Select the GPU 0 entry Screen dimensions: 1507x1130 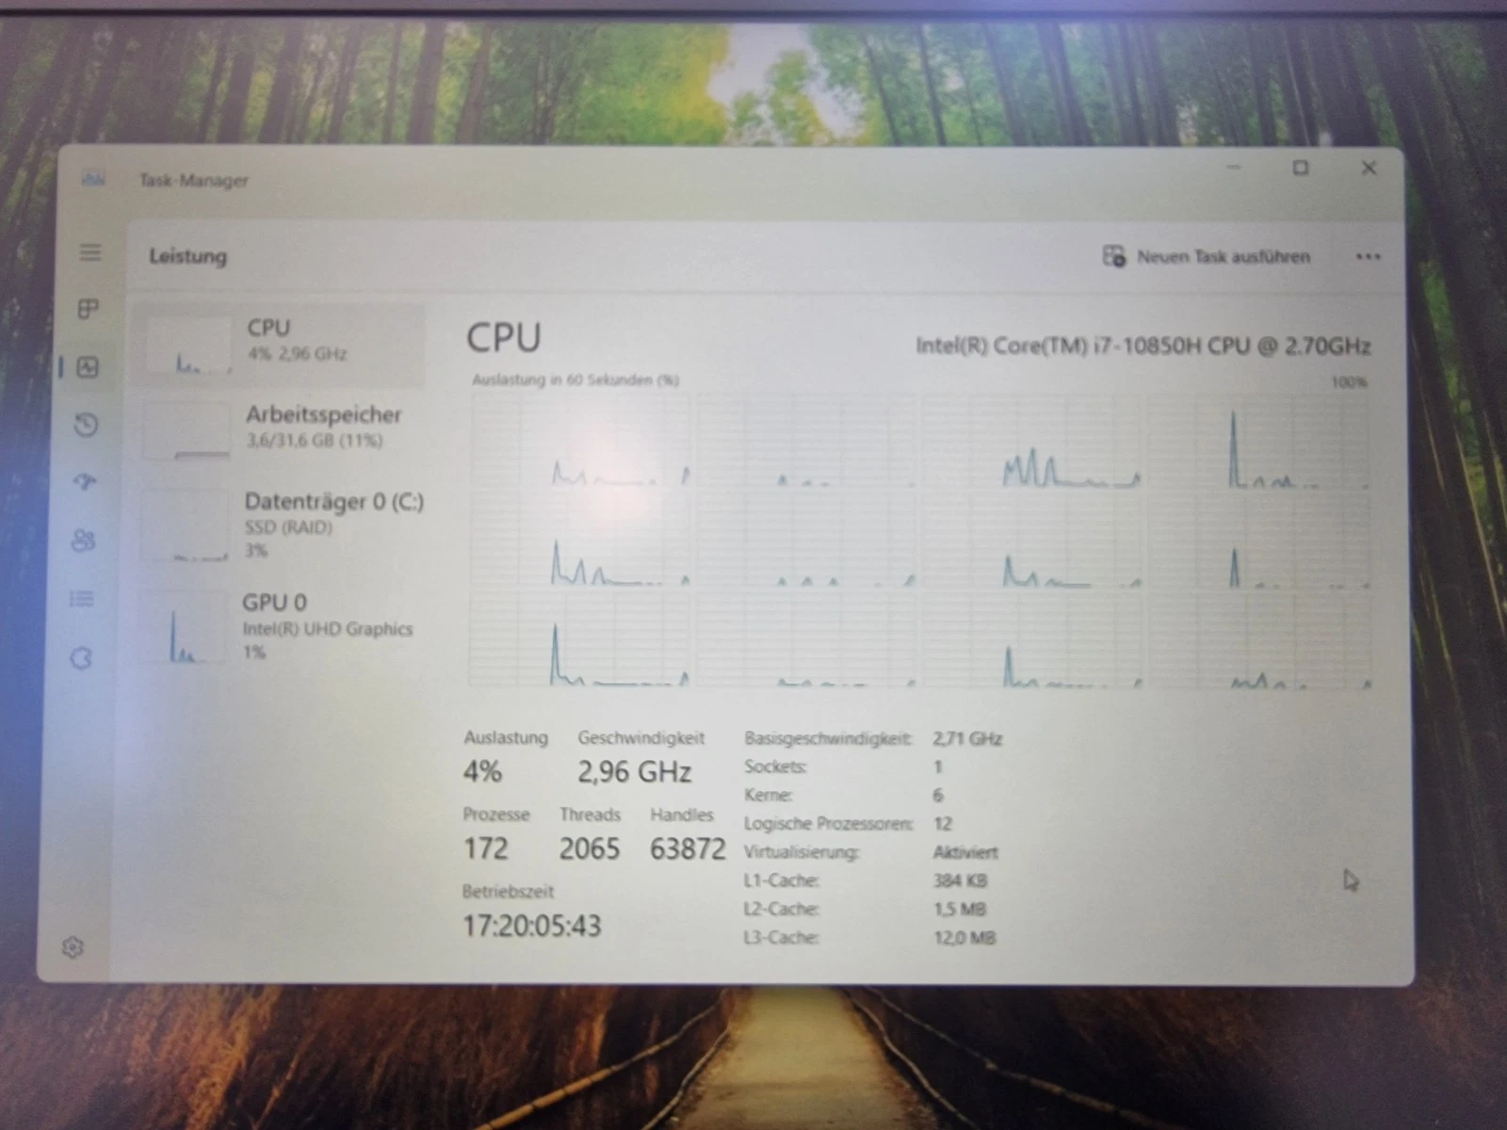pos(281,626)
